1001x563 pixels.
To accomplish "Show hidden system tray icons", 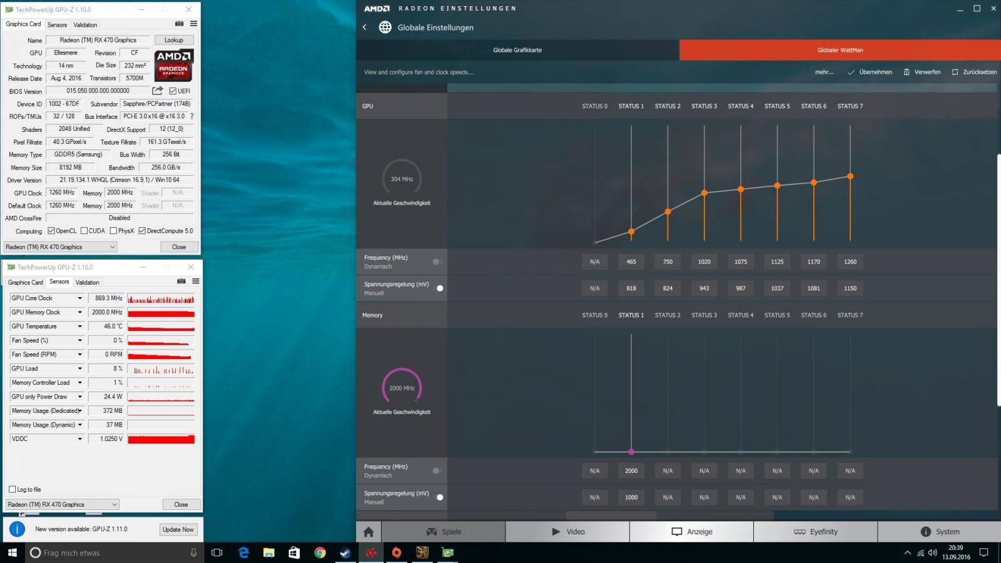I will tap(907, 552).
